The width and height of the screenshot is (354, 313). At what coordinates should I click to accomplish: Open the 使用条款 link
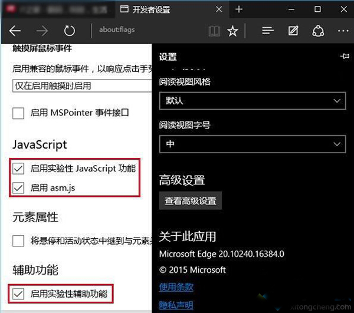click(176, 287)
